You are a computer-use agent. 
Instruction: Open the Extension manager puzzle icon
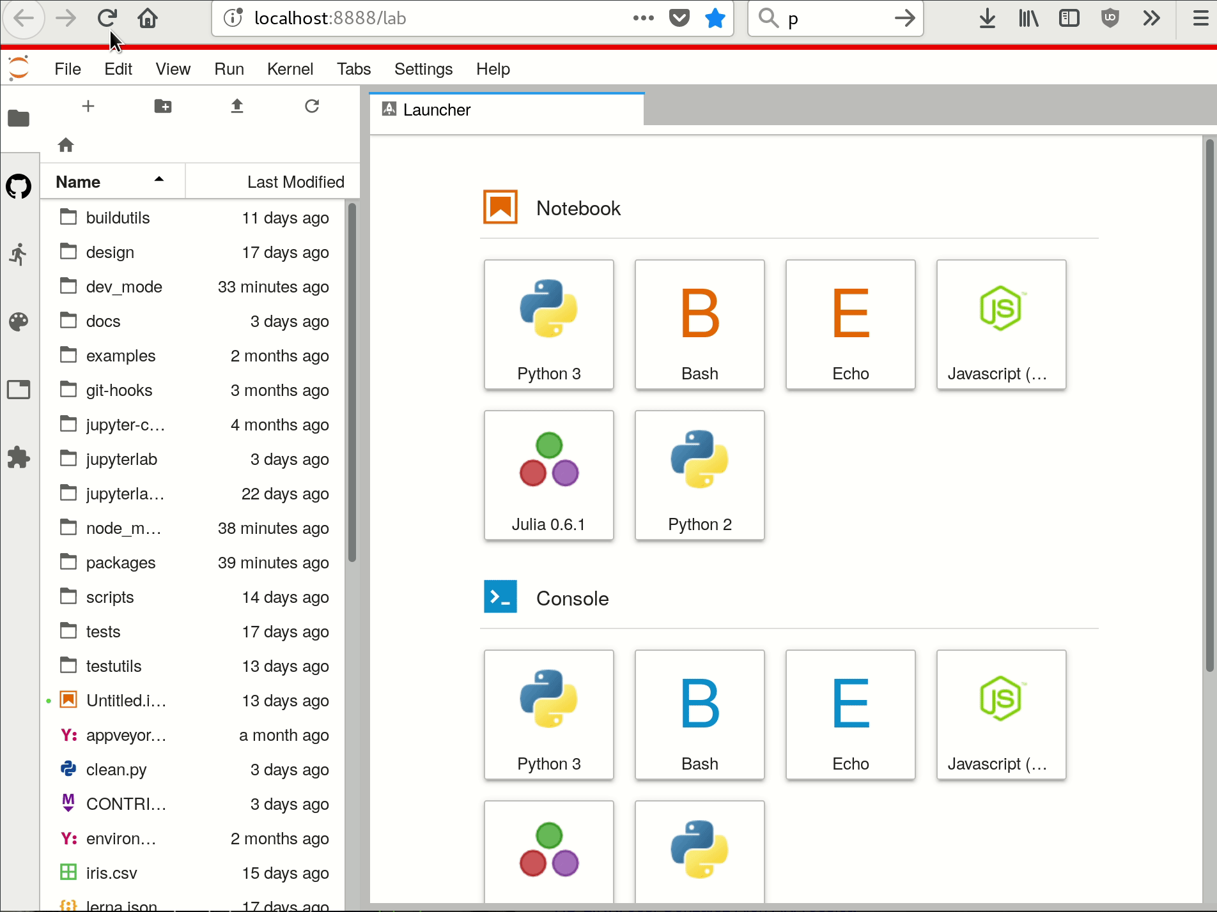[19, 457]
